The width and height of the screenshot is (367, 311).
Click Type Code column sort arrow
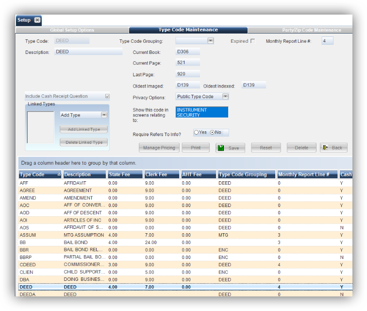(59, 174)
